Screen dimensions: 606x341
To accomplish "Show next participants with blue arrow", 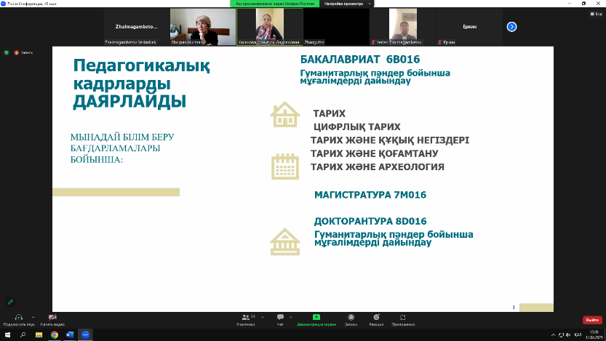I will click(x=511, y=27).
